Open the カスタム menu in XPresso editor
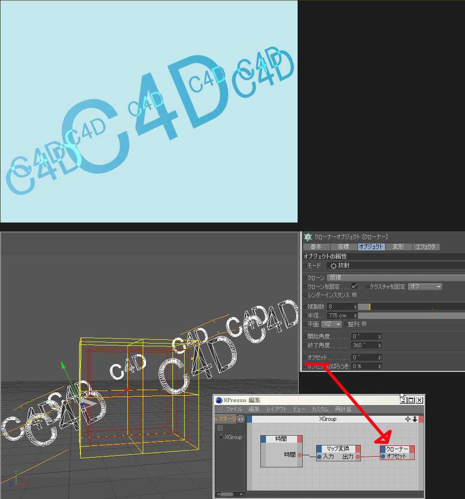465x499 pixels. pos(320,409)
